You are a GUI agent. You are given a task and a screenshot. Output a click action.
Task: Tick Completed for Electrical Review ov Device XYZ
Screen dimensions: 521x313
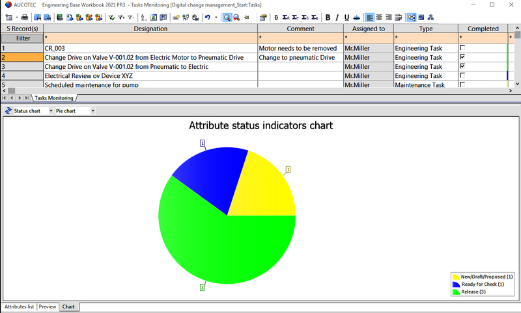tap(462, 75)
